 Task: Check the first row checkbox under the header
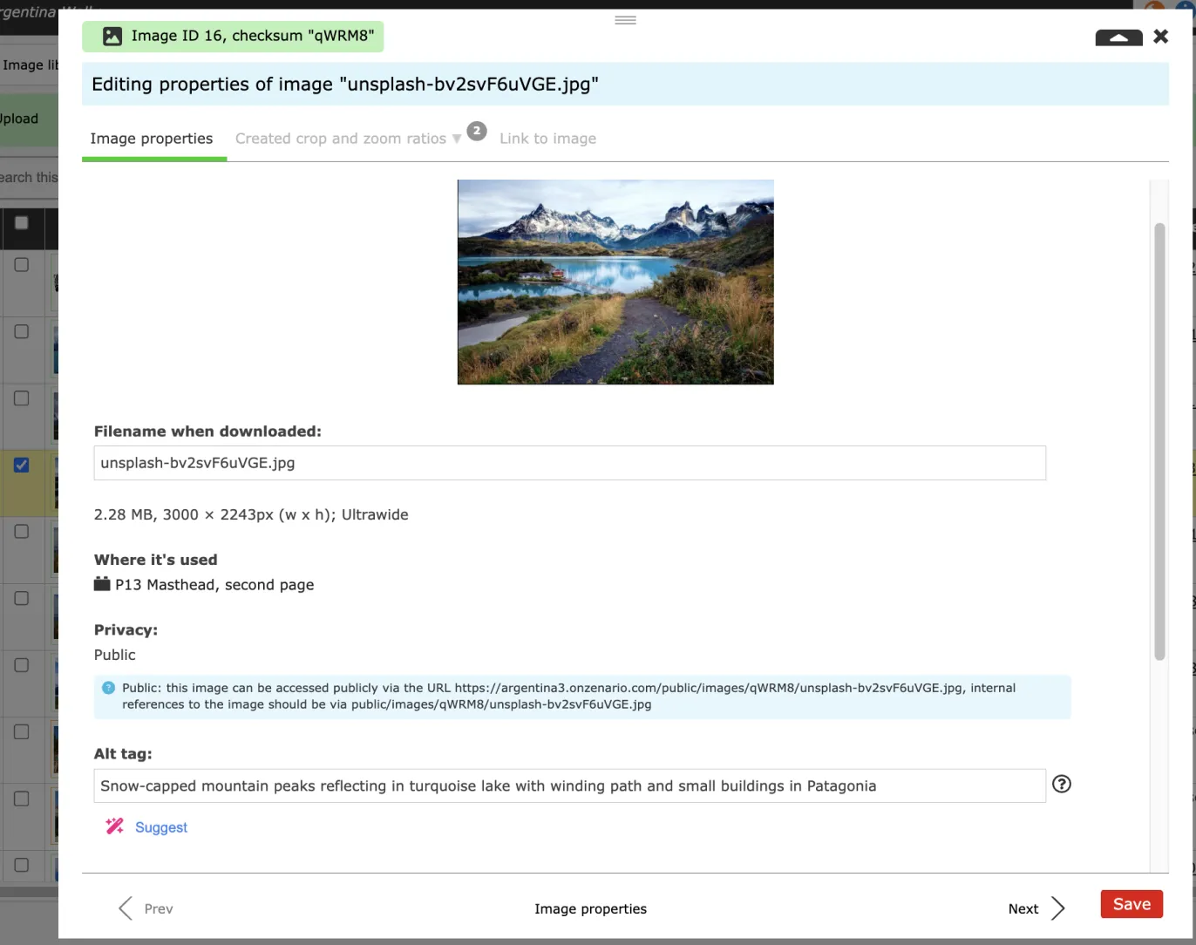click(x=22, y=265)
